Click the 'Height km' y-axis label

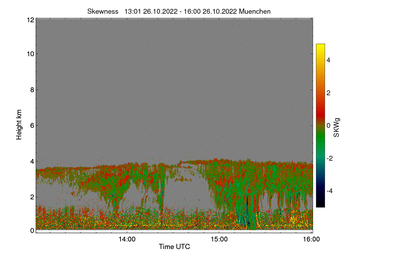point(19,124)
